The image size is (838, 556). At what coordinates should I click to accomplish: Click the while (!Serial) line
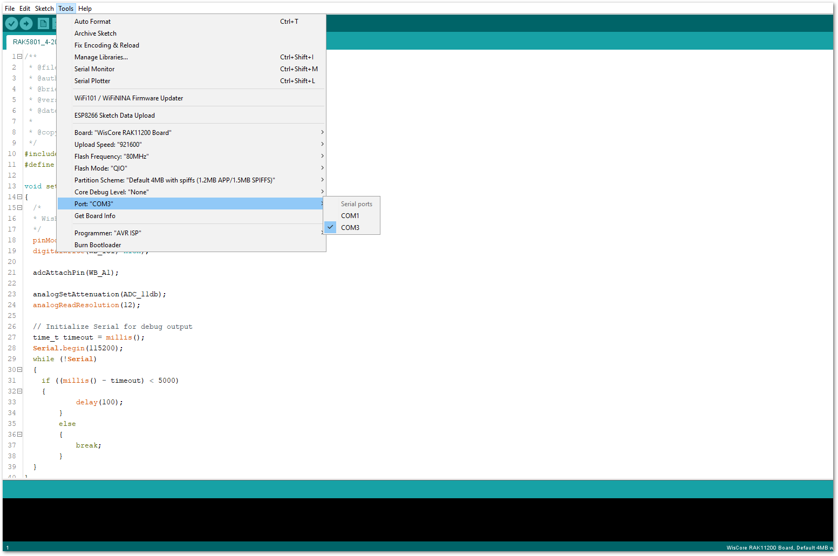[x=65, y=359]
